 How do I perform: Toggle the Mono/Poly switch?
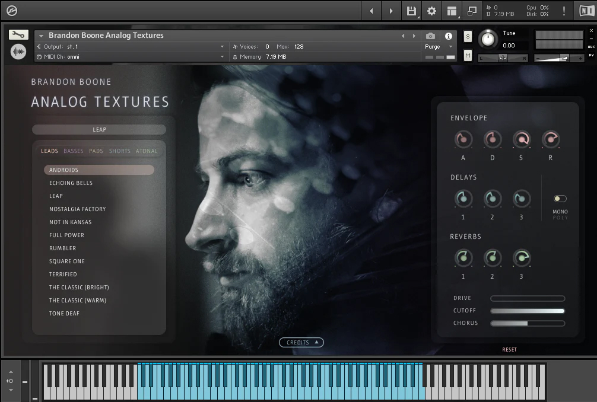[x=560, y=199]
